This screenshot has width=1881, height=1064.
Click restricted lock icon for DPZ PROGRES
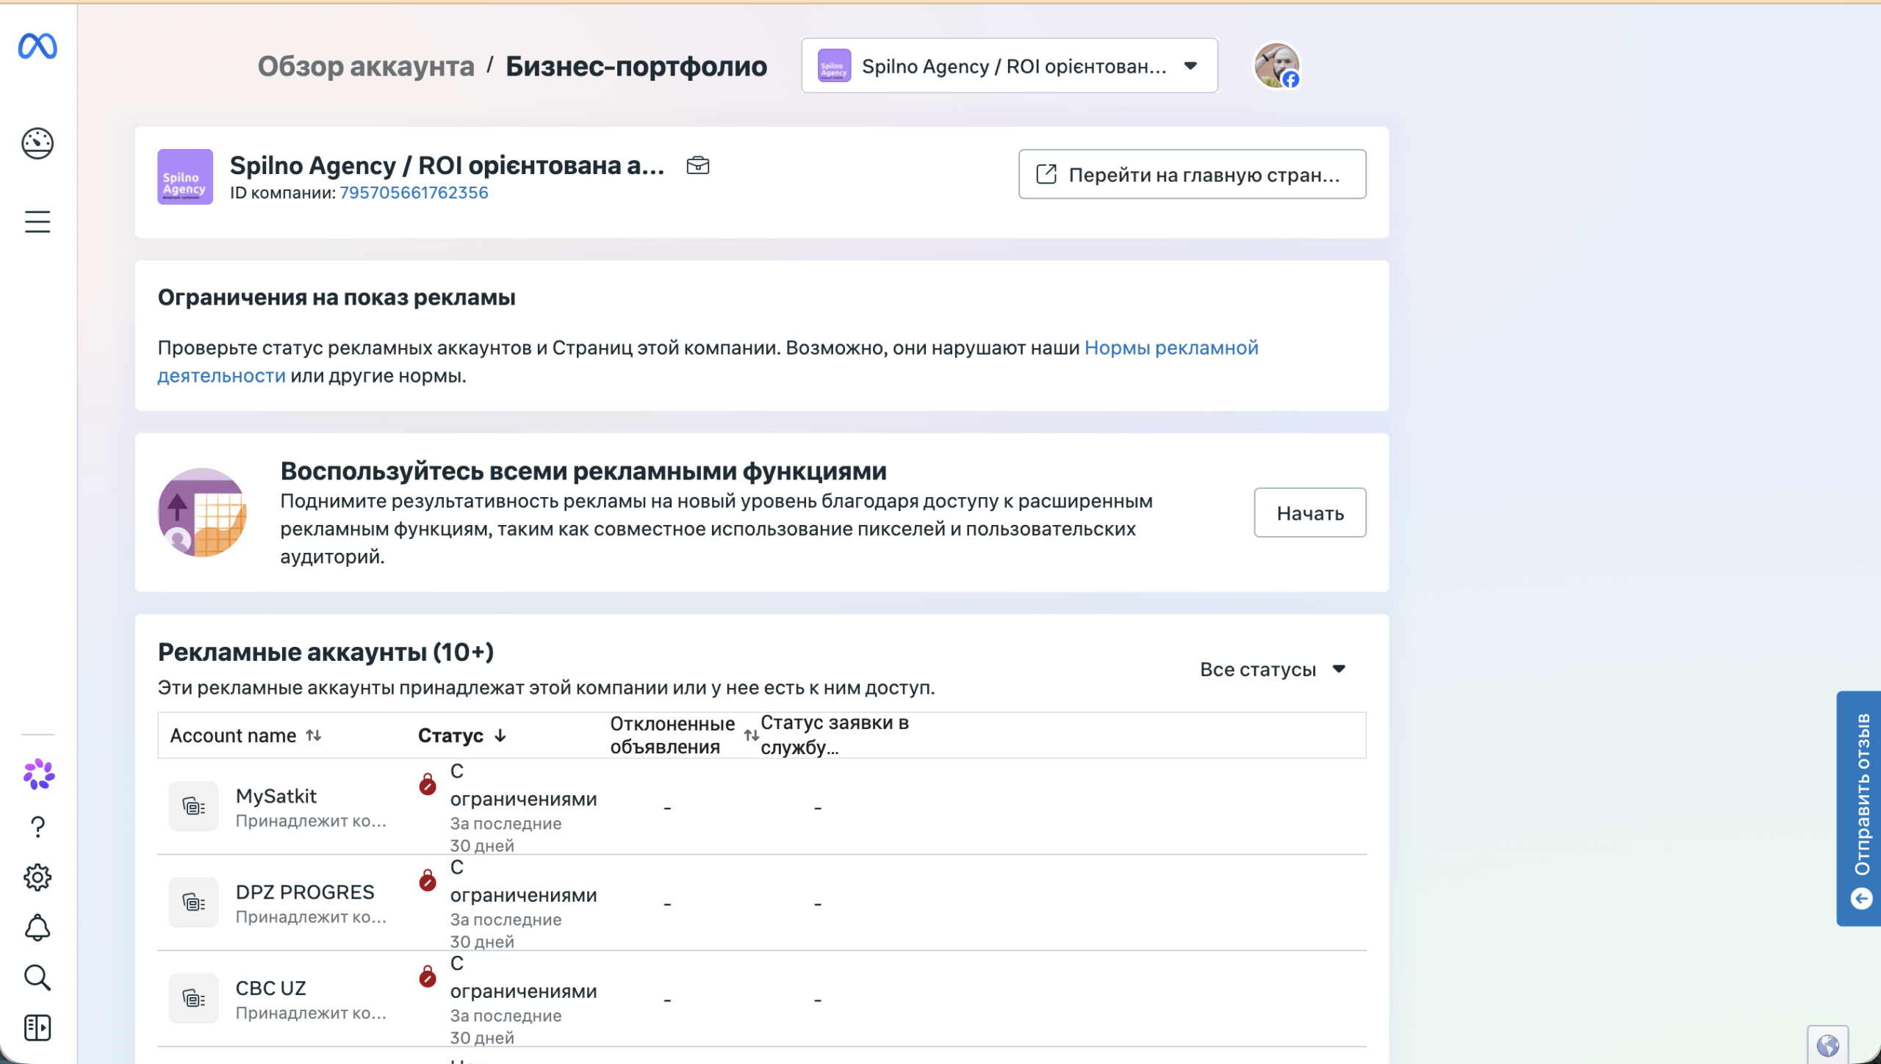point(428,880)
